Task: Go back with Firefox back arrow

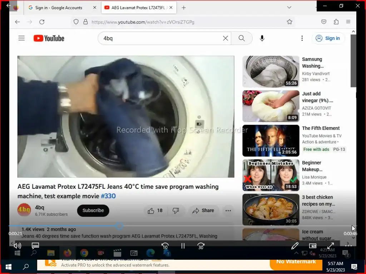Action: tap(18, 22)
